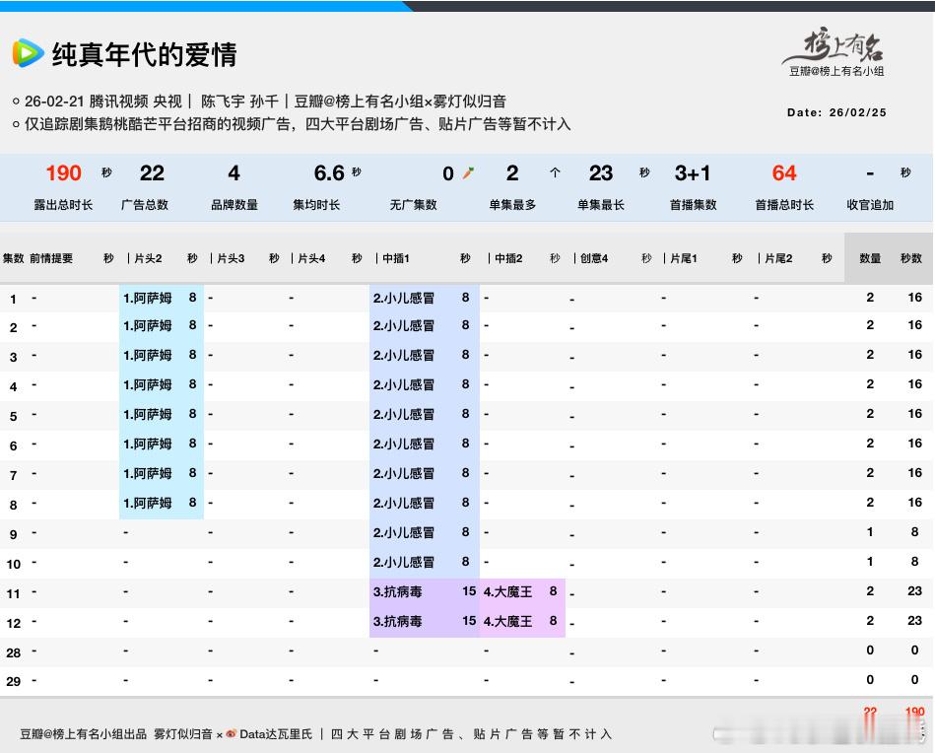Screen dimensions: 935x753
Task: Click 2.小儿感冒 in episode 10 row
Action: (x=404, y=562)
